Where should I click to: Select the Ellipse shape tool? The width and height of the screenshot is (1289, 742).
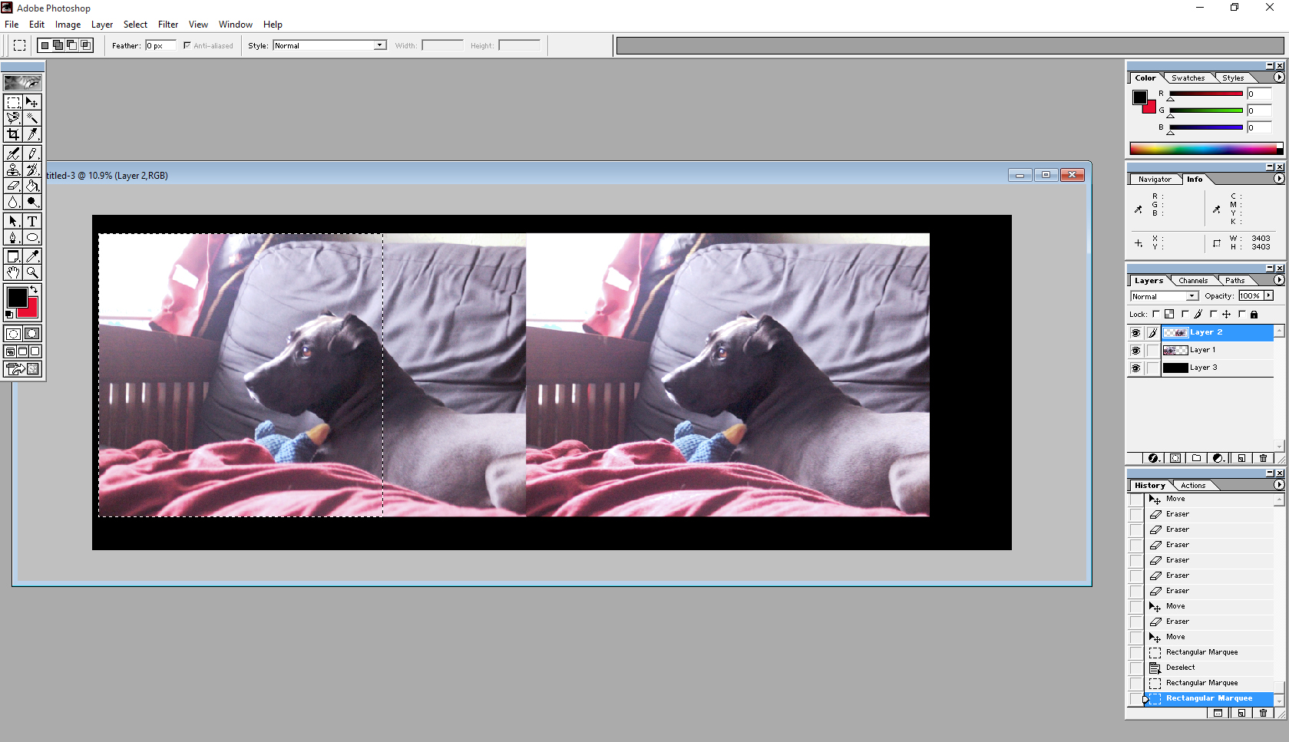click(32, 237)
